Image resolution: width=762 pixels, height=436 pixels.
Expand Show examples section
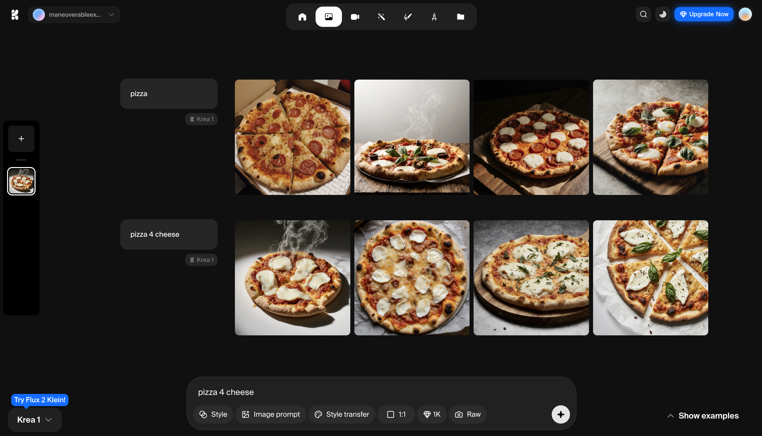tap(703, 416)
